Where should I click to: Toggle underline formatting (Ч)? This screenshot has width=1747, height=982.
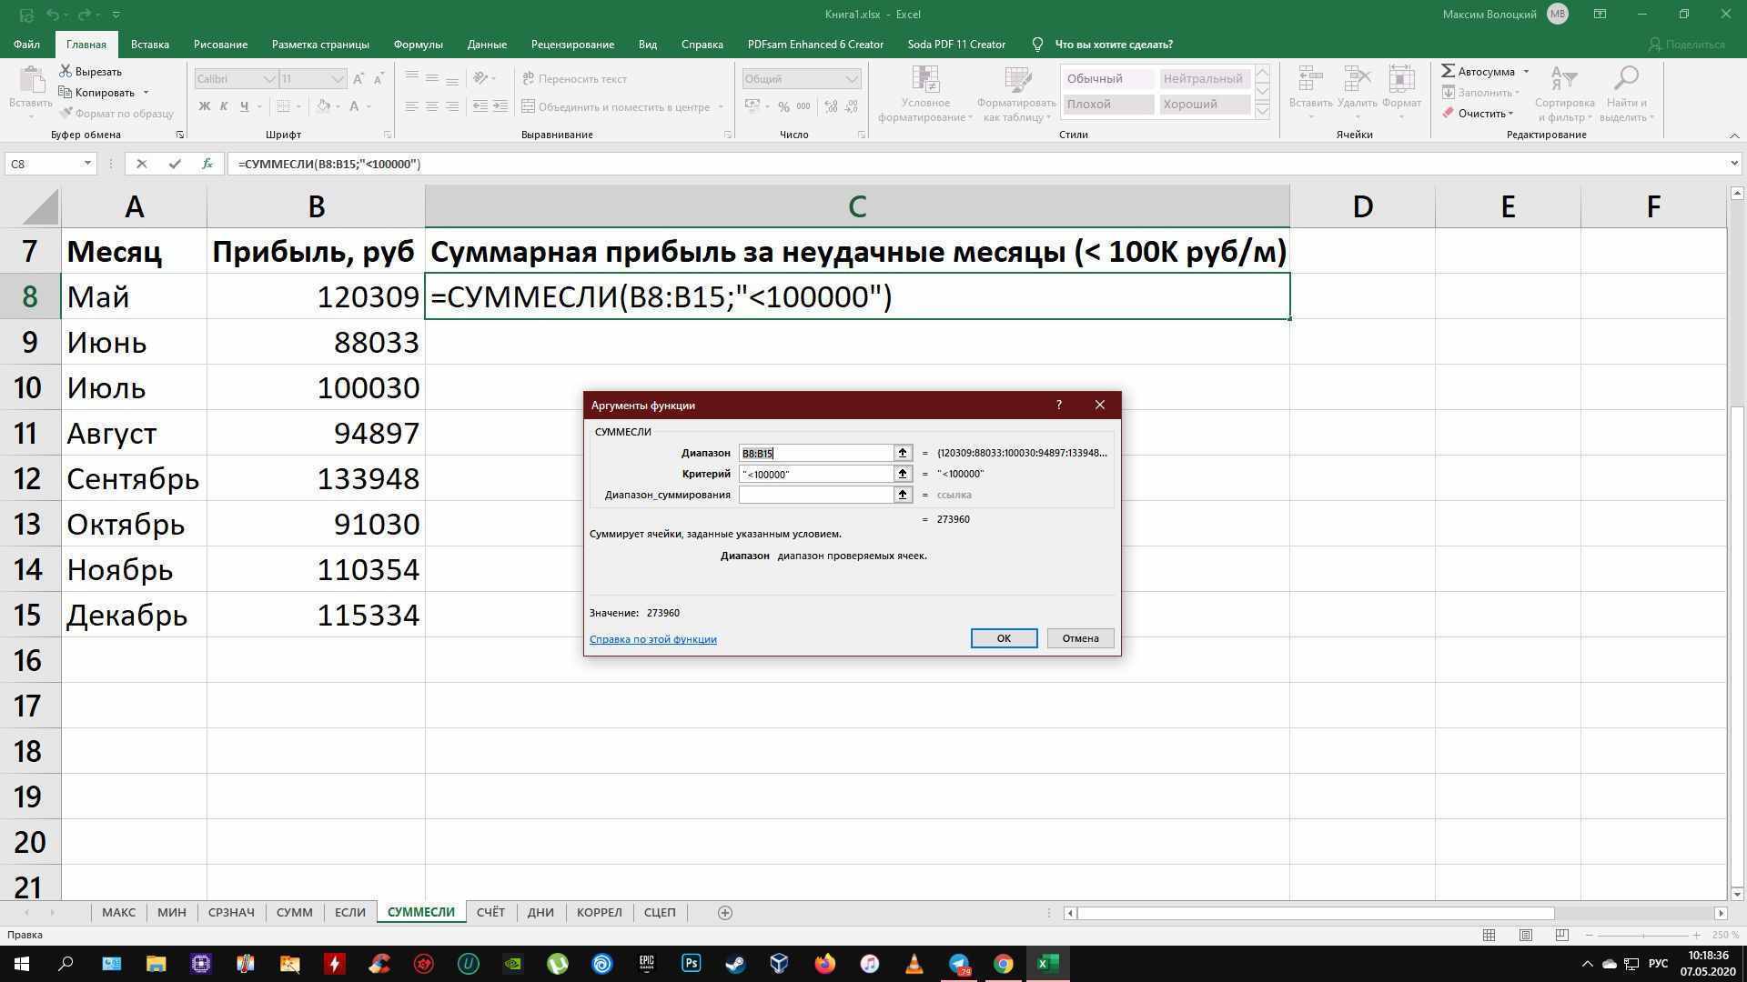243,106
